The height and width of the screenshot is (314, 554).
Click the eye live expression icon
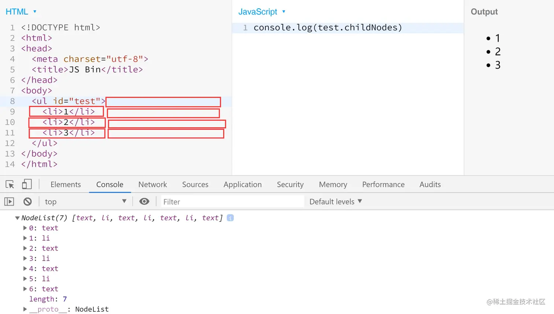144,201
